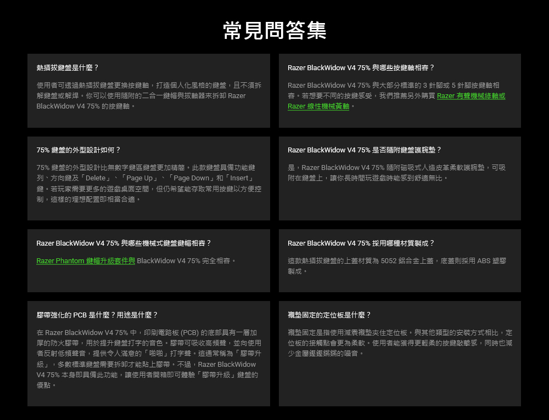Select question 膠帶強化的 PCB 是什麼？
549x420 pixels.
point(97,315)
